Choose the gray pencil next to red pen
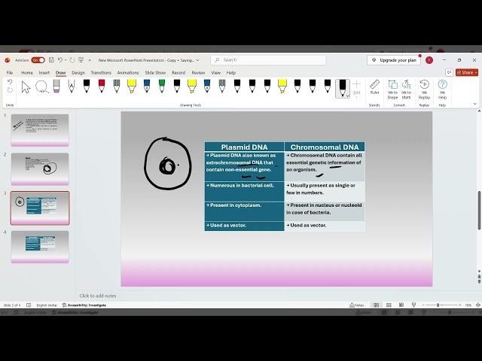482x361 pixels. pos(117,86)
